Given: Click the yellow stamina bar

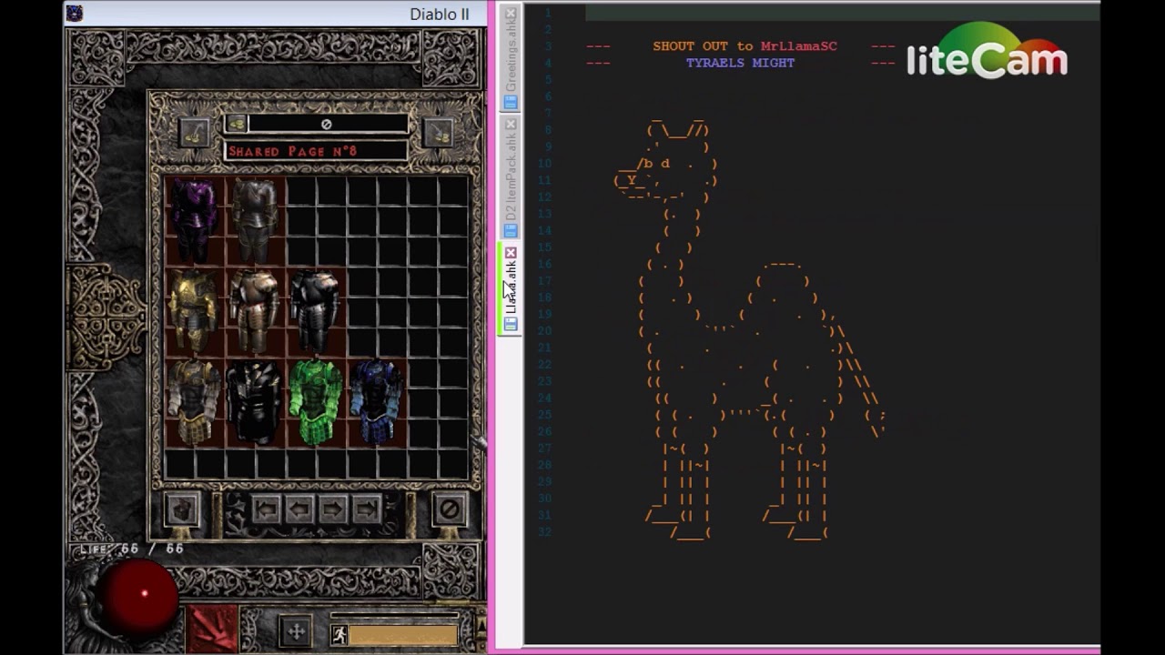Looking at the screenshot, I should (x=404, y=635).
